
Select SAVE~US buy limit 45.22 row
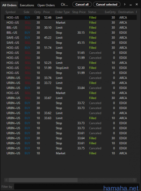70,37
